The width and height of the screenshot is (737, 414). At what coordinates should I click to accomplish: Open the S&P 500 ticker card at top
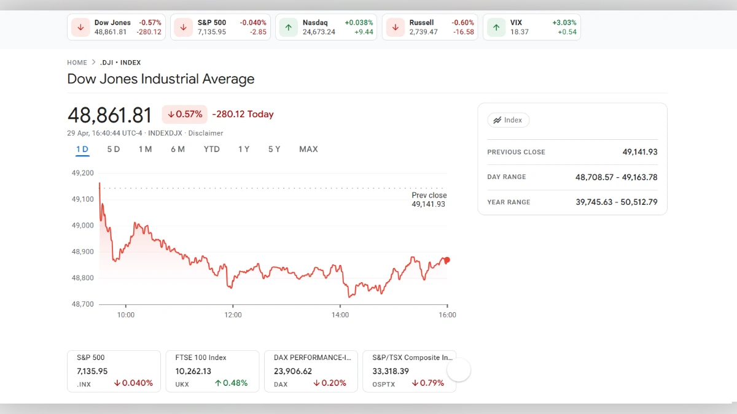(x=220, y=27)
